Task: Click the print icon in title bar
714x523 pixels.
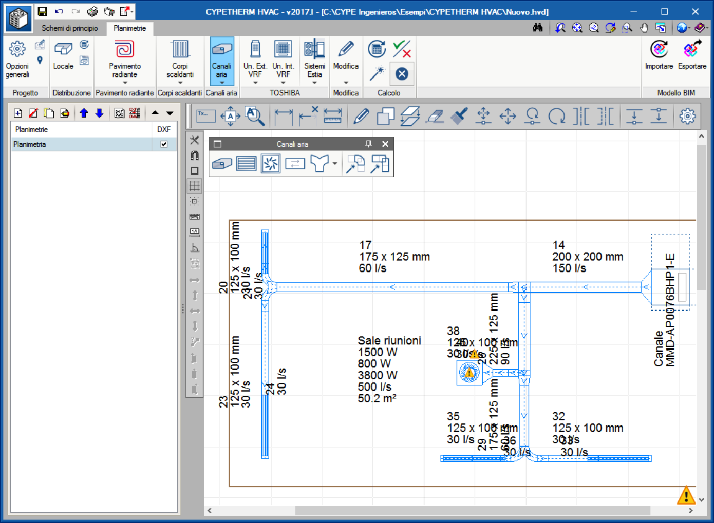Action: coord(92,11)
